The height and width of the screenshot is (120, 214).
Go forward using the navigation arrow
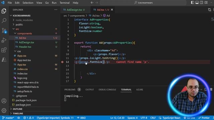tap(97, 3)
